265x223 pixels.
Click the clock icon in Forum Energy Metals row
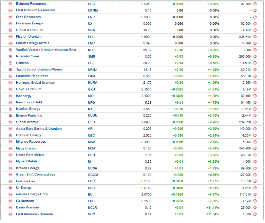255,43
